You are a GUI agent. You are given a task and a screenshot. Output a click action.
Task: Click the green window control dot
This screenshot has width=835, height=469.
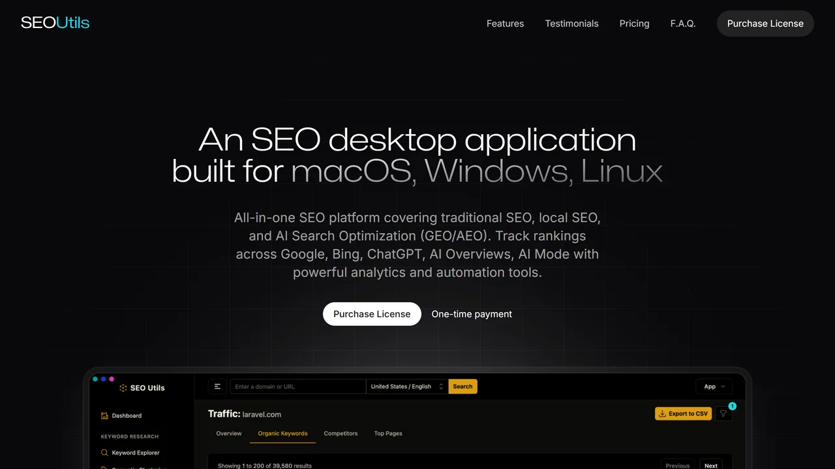pos(95,378)
